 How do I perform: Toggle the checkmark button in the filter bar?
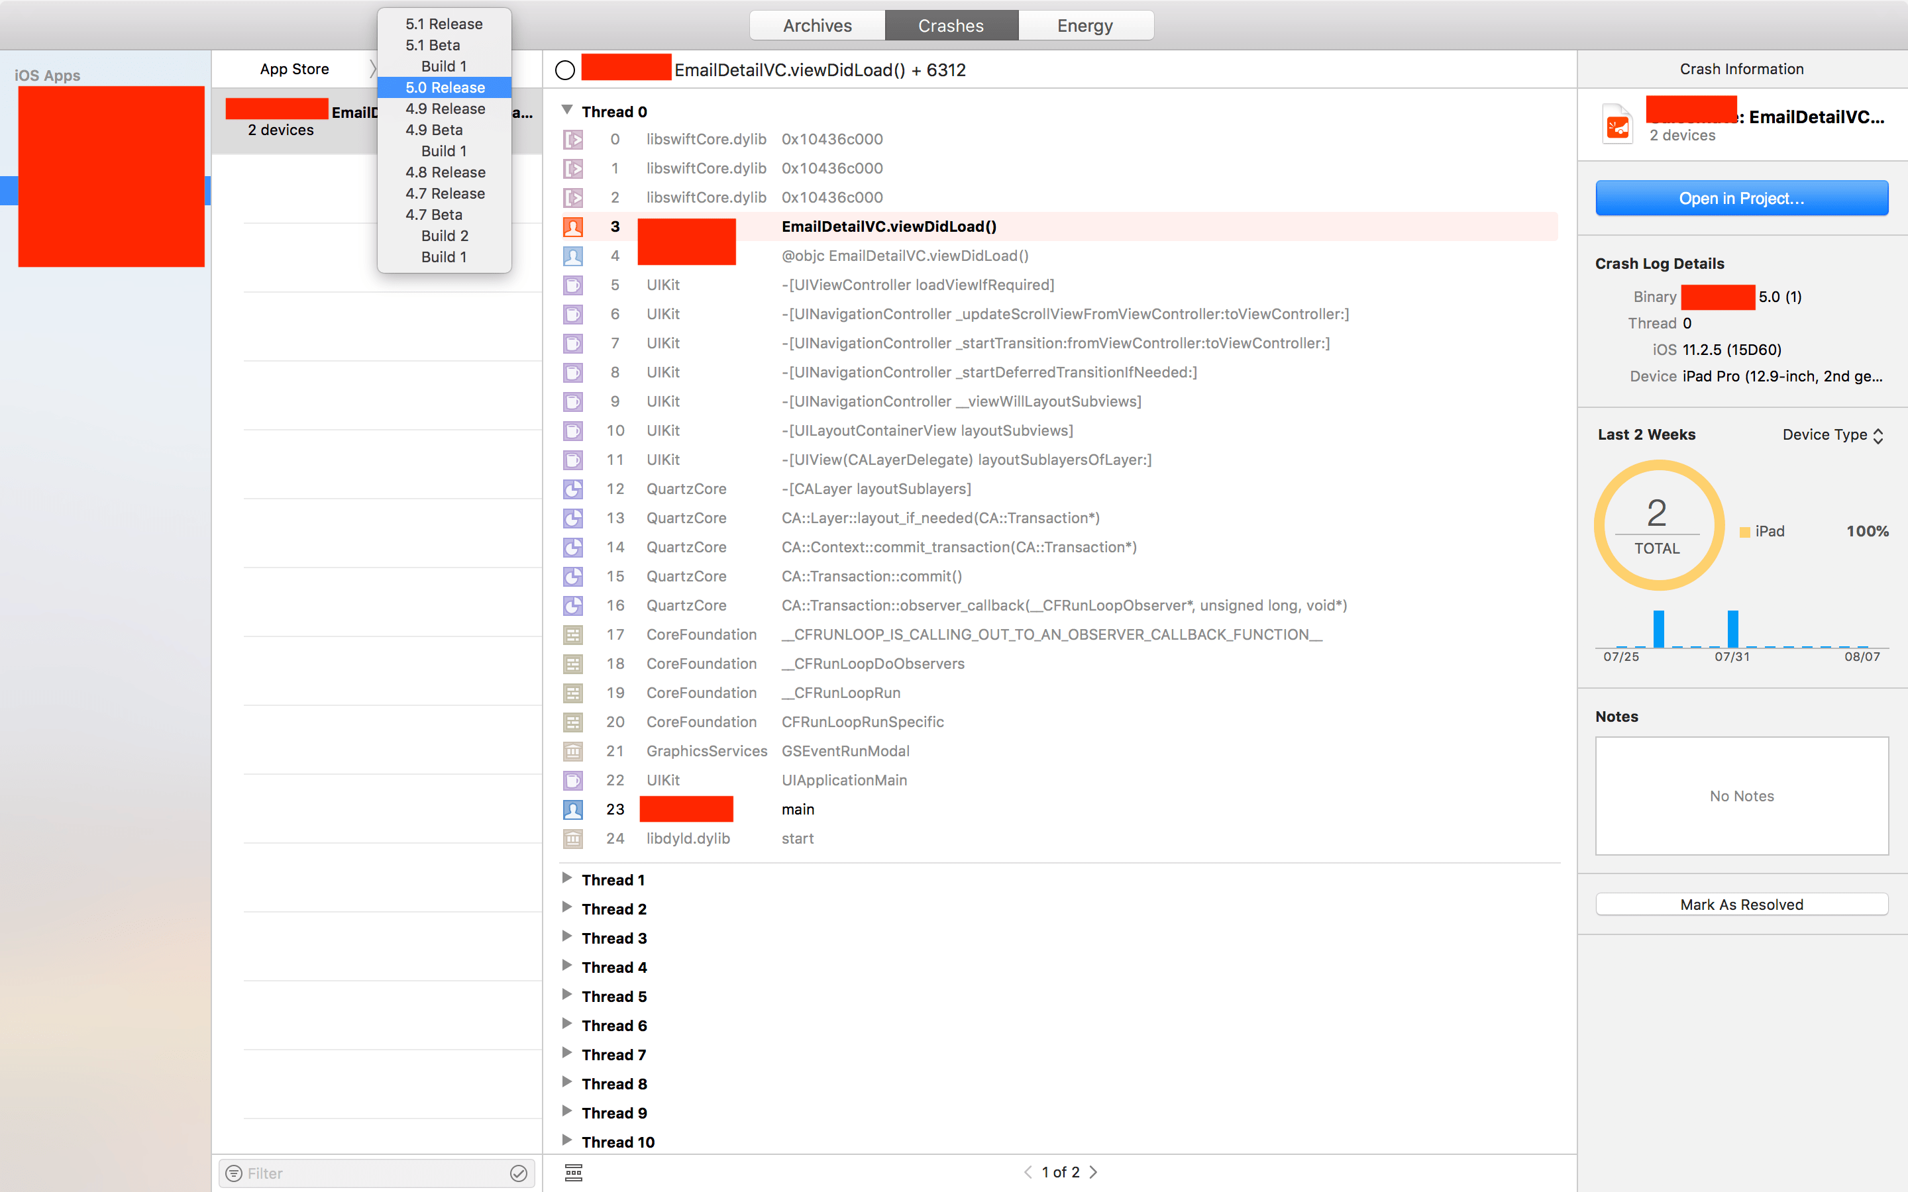[518, 1173]
